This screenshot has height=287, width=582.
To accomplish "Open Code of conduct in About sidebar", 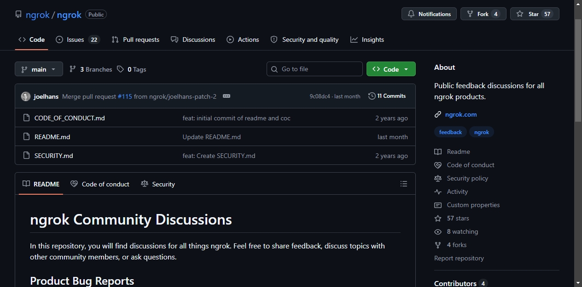I will tap(464, 165).
